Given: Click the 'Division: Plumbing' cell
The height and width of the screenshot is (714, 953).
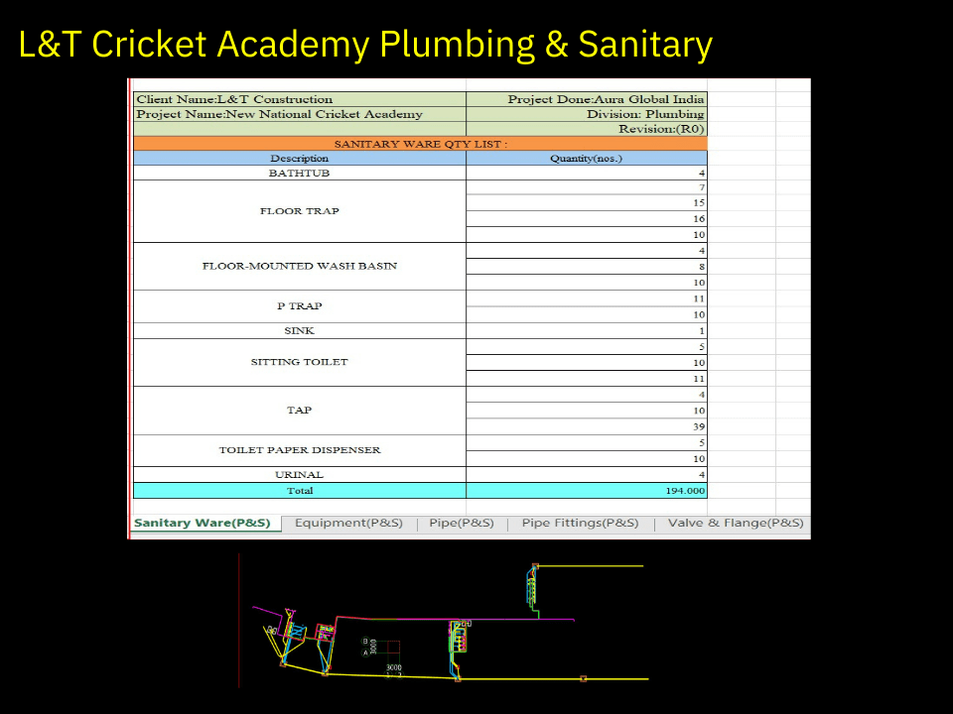Looking at the screenshot, I should tap(587, 114).
